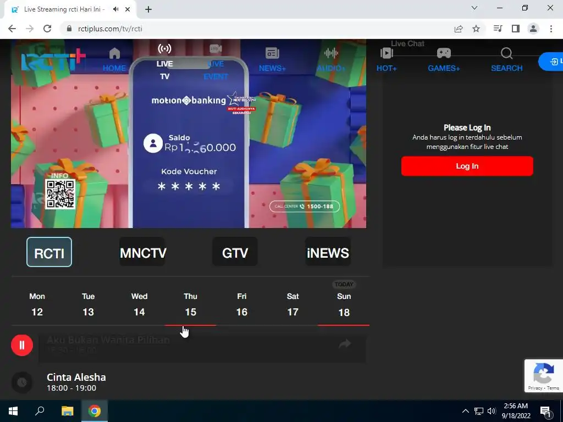Screen dimensions: 563x422
Task: Select the RCTI channel
Action: (x=49, y=252)
